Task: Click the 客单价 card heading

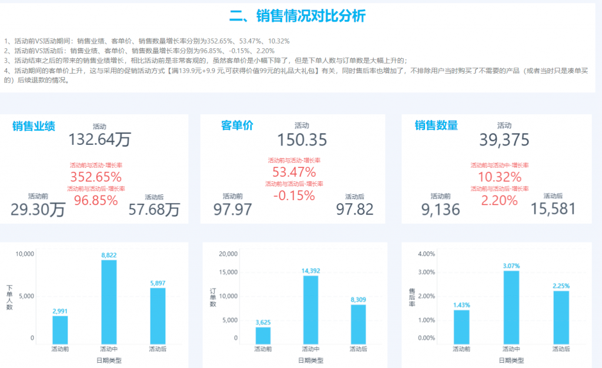Action: pos(238,125)
